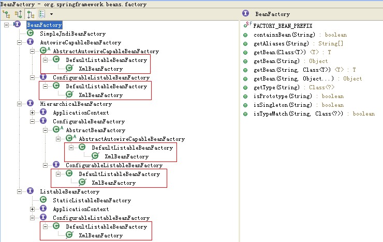Select ApplicationContext under ListableBeanFactory
This screenshot has width=383, height=242.
[x=81, y=209]
